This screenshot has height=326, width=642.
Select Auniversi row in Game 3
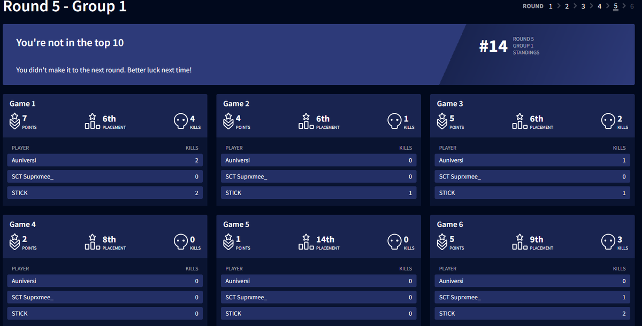pyautogui.click(x=532, y=160)
